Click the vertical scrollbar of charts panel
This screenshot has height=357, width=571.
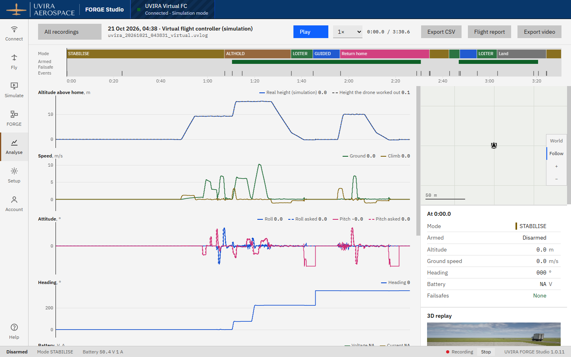(x=418, y=161)
